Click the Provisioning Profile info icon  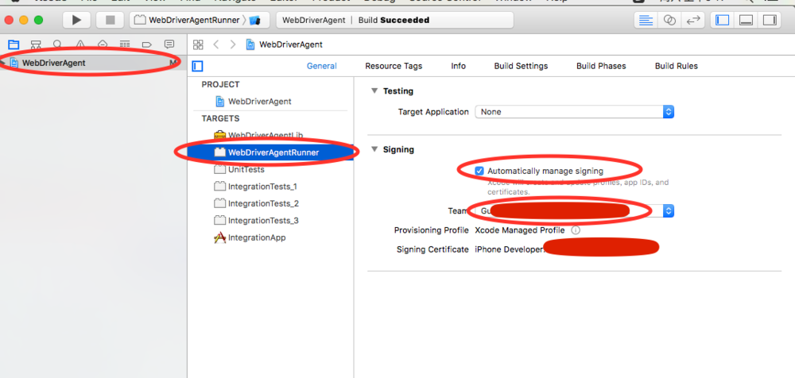[x=576, y=230]
